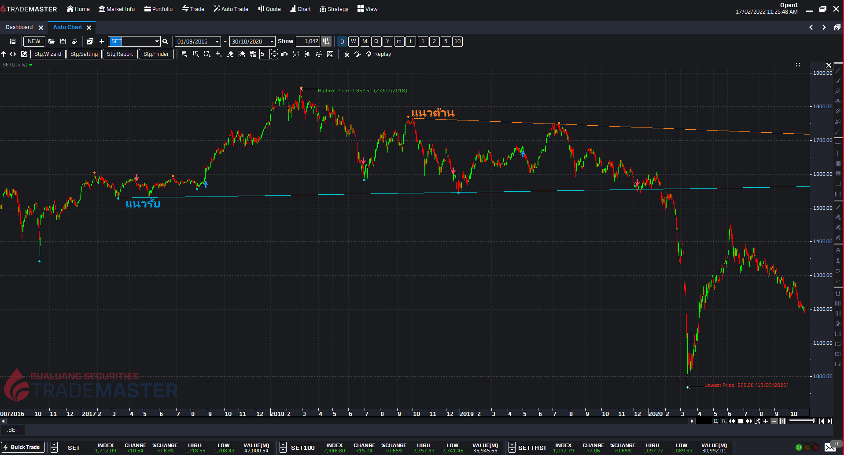Open Stg.Finder
Viewport: 844px width, 455px height.
tap(156, 54)
